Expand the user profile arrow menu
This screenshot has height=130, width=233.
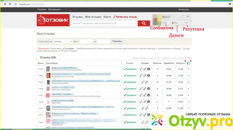pyautogui.click(x=188, y=16)
